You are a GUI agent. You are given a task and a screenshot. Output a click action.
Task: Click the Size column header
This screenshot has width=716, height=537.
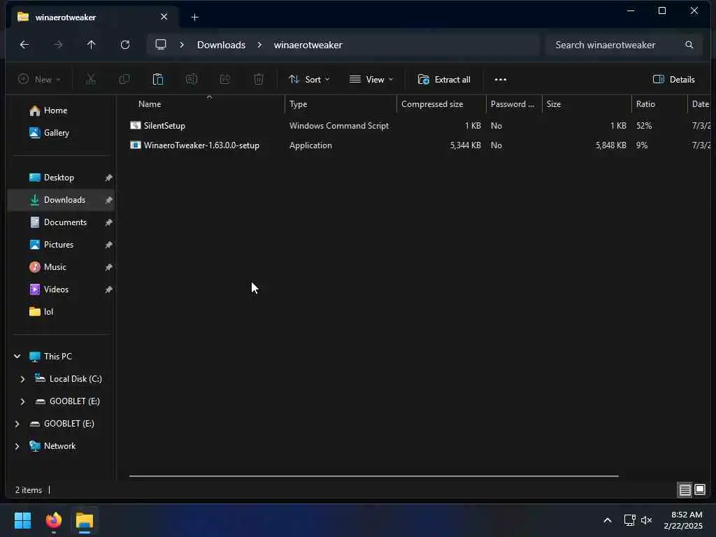tap(587, 104)
